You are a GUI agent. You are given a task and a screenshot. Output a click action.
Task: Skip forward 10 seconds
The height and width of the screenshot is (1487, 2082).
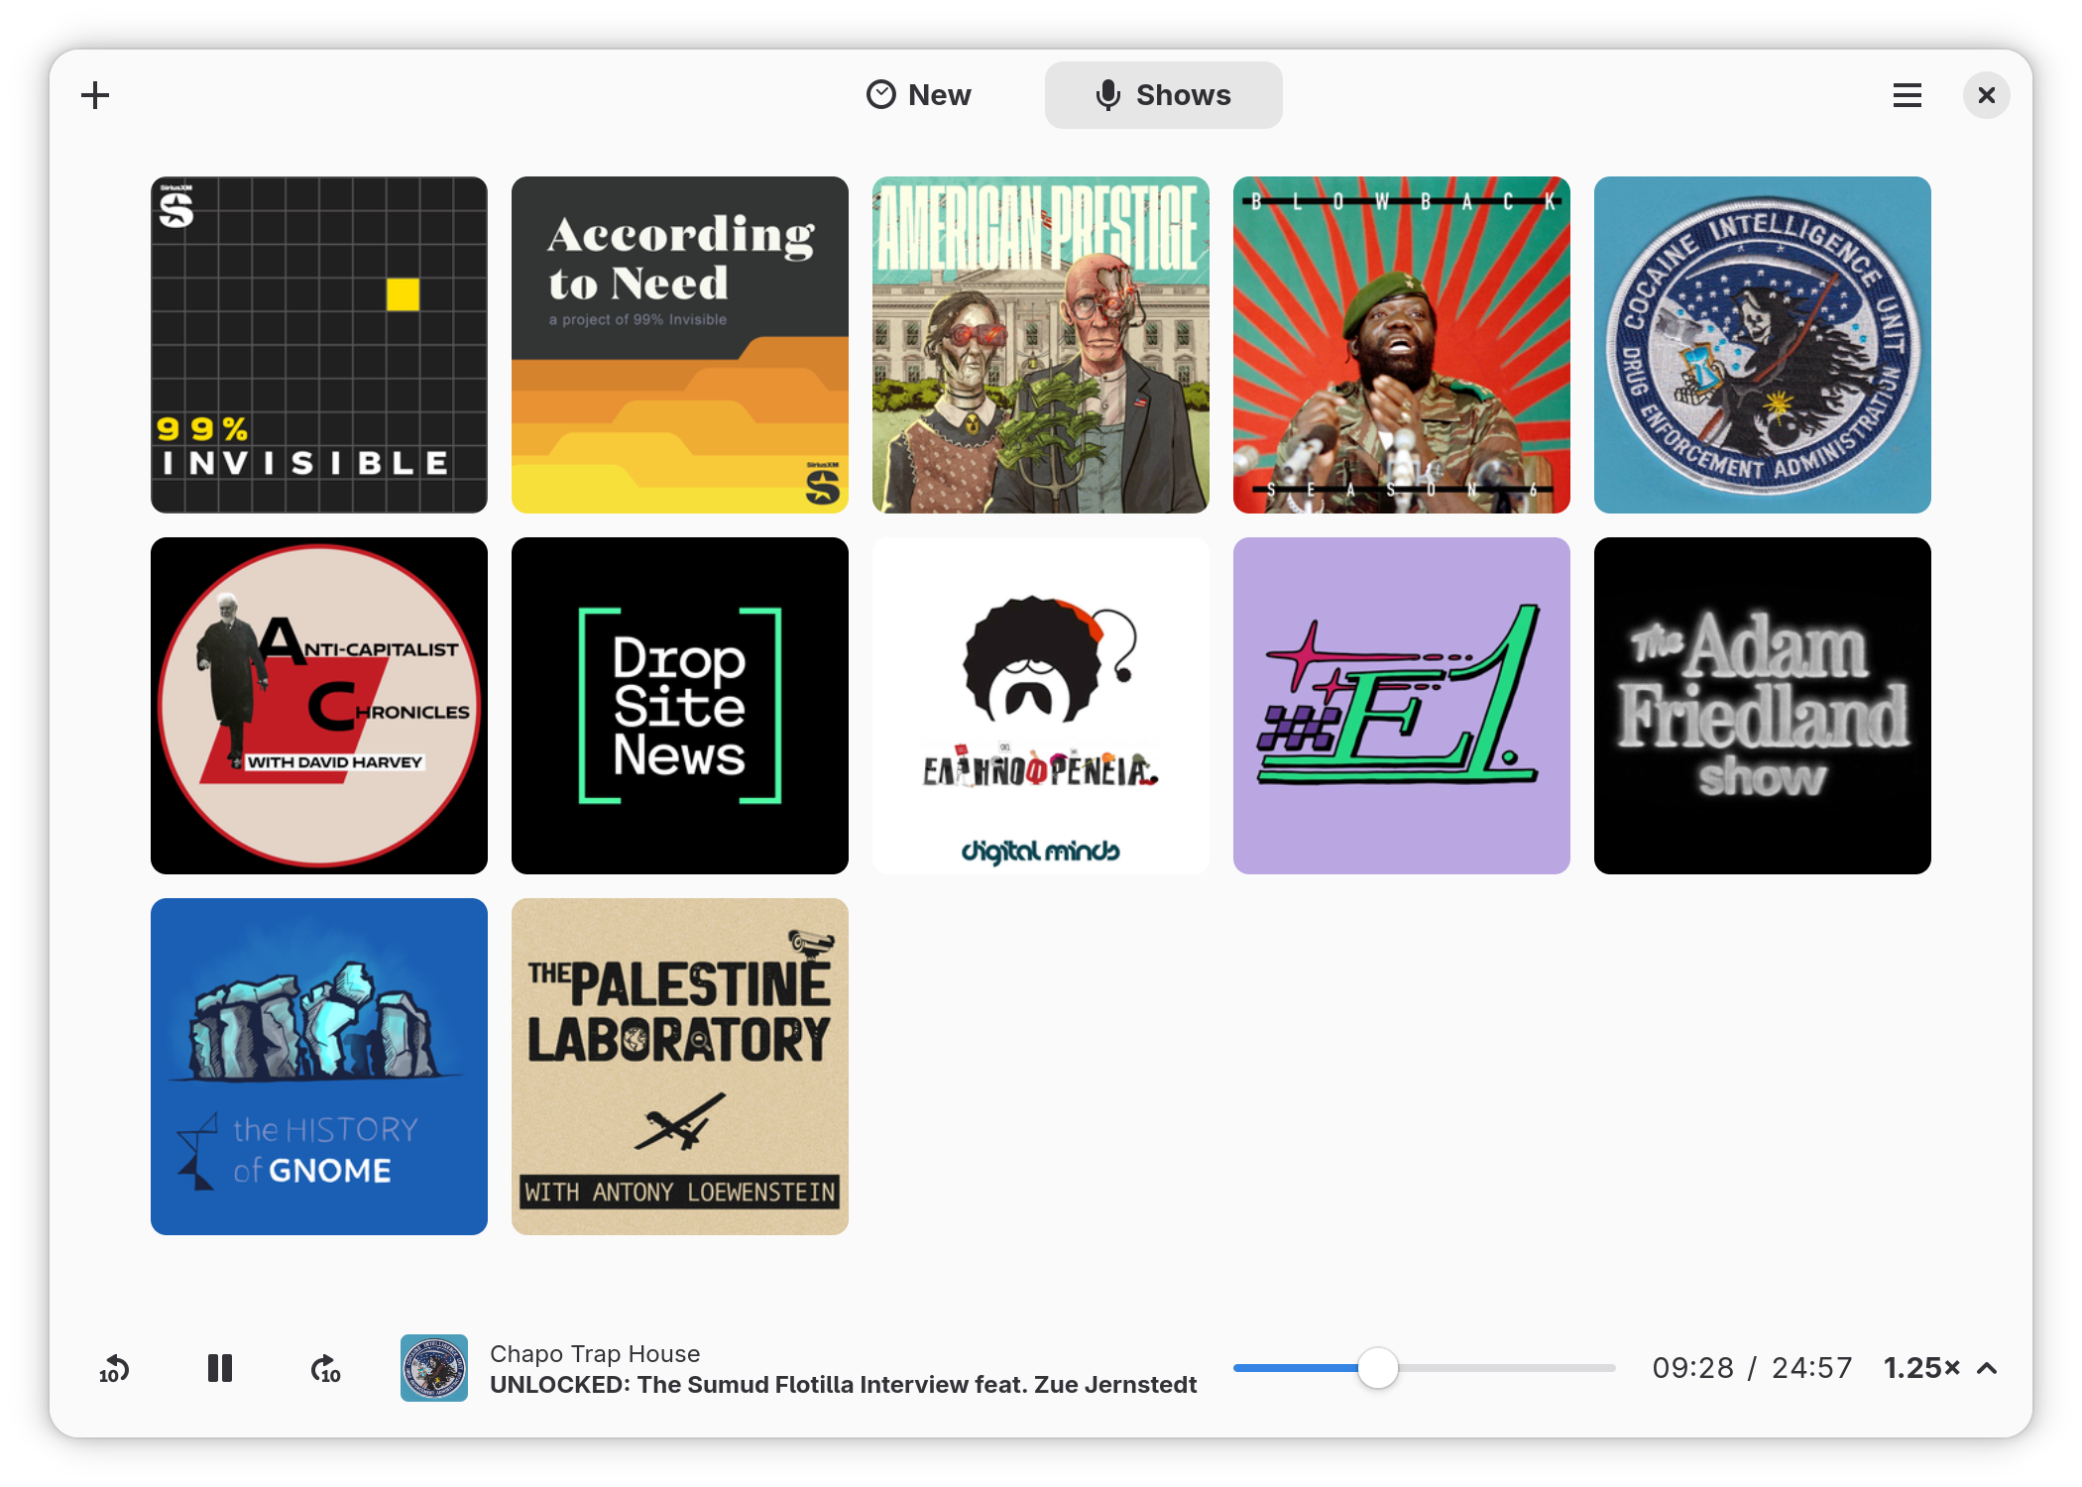[x=325, y=1368]
